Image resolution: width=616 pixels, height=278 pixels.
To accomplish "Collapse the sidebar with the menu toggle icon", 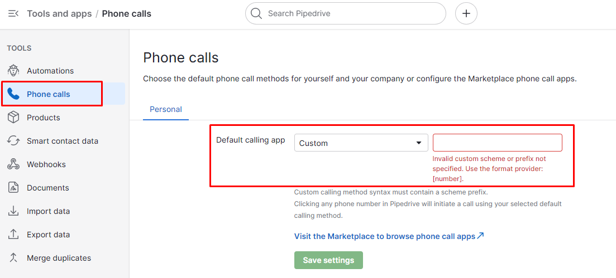I will click(x=13, y=14).
